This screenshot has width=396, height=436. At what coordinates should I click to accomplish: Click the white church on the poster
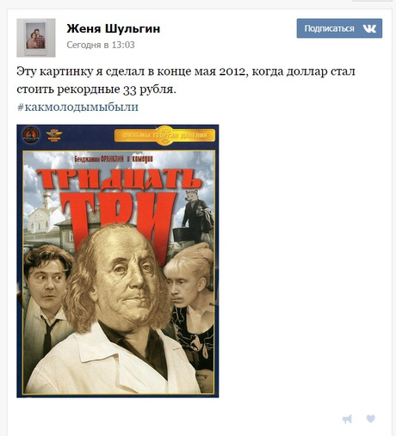45,213
